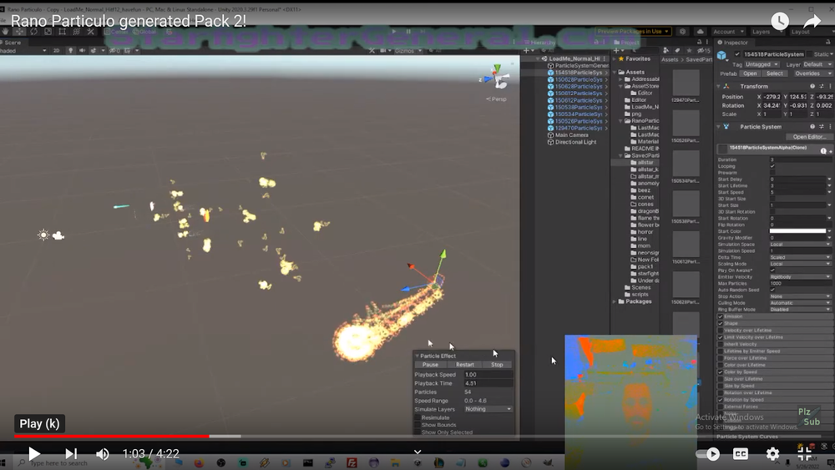The height and width of the screenshot is (470, 835).
Task: Mute the video volume
Action: click(102, 453)
